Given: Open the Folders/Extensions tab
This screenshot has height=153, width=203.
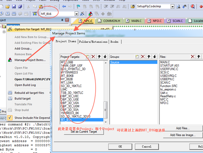Looking at the screenshot, I should coord(93,42).
